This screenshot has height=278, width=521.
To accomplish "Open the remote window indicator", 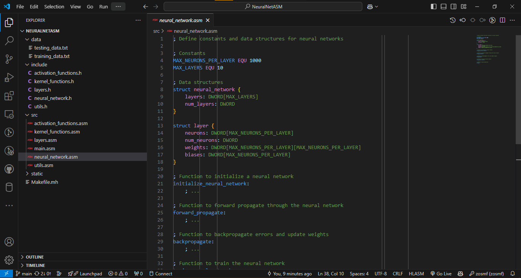I will 6,273.
